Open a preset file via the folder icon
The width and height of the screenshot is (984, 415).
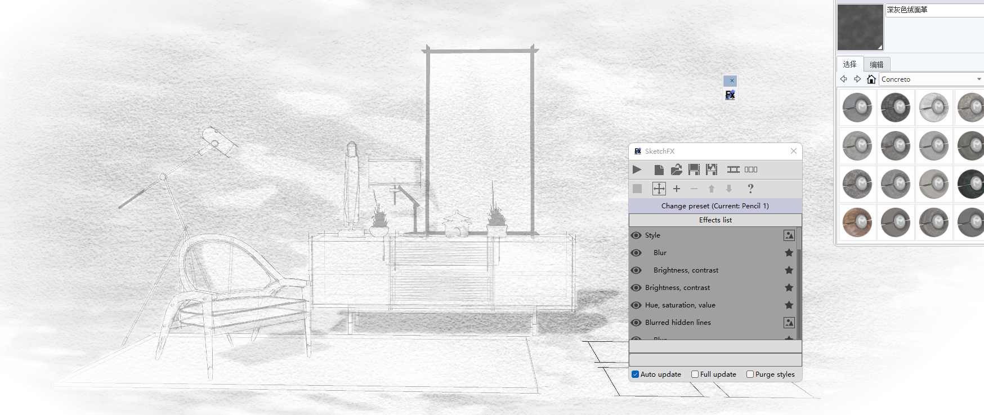tap(676, 169)
